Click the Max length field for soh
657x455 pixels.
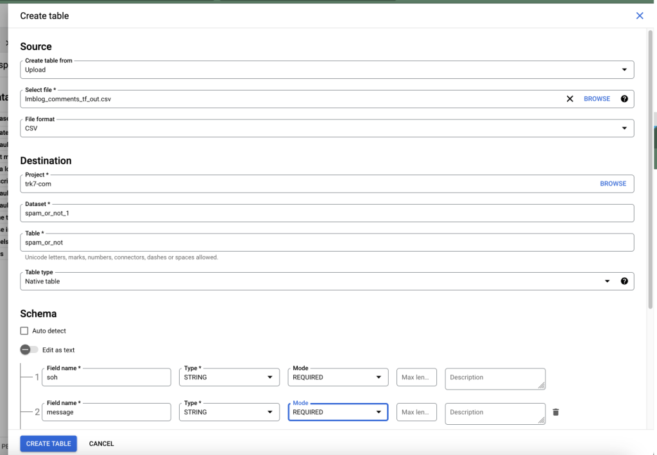[x=416, y=377]
